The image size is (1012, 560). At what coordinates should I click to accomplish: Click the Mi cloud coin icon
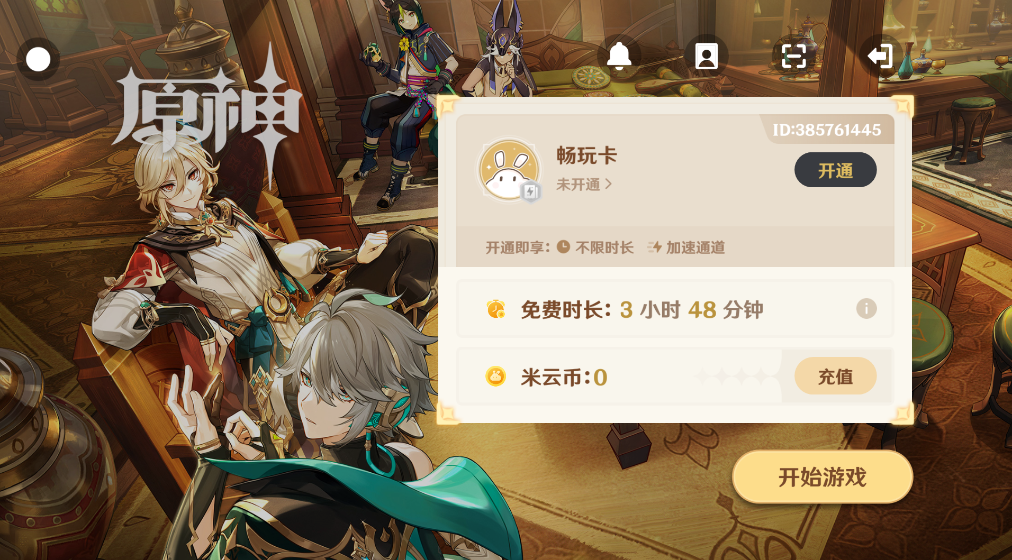496,377
